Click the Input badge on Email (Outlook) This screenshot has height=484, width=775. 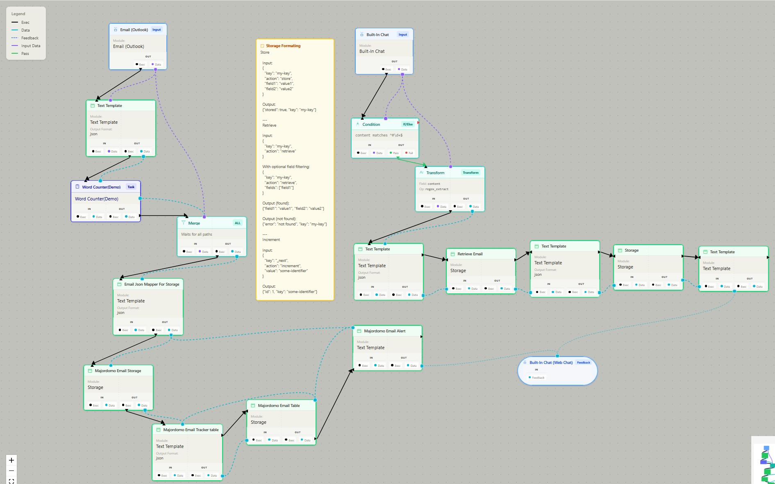point(157,30)
